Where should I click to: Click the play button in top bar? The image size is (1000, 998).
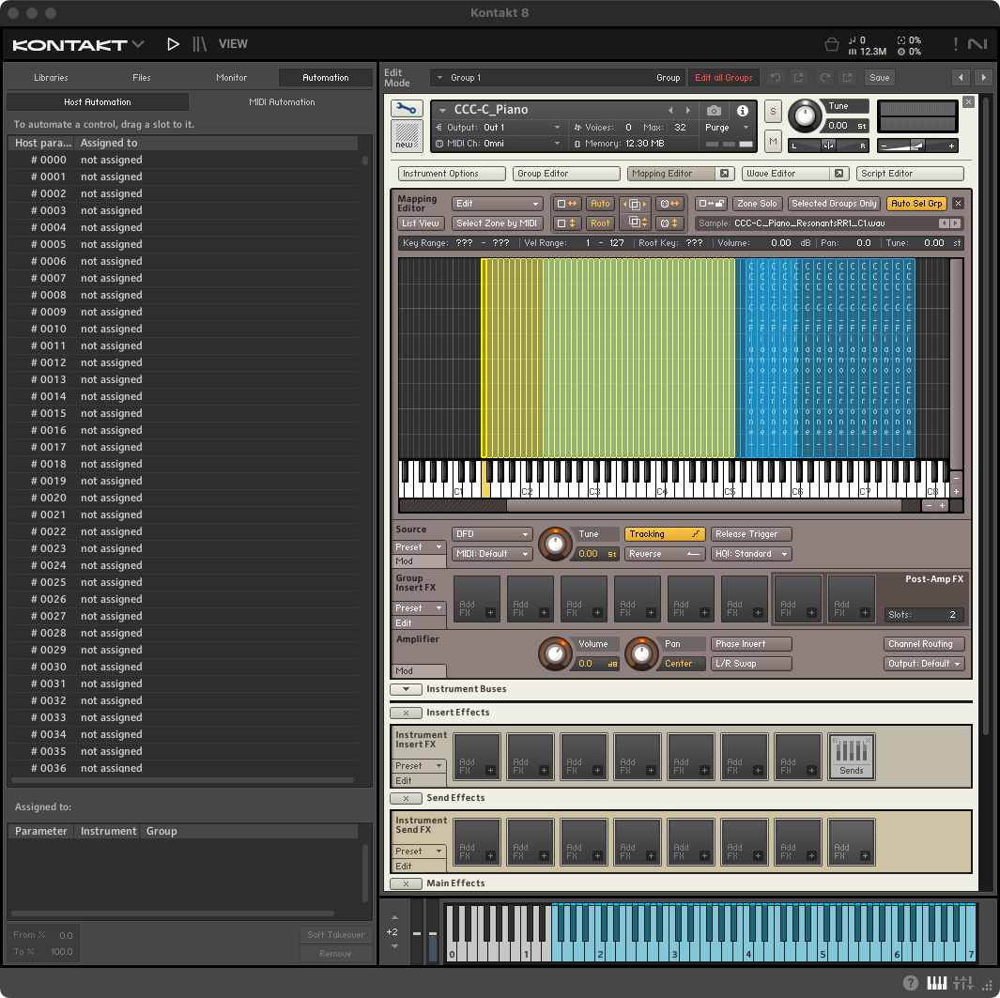(x=173, y=44)
